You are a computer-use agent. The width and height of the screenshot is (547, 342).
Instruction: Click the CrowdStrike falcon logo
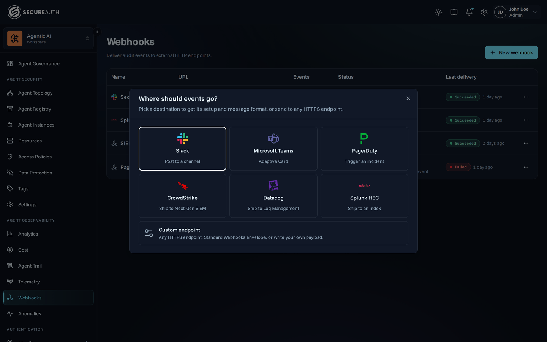pos(182,185)
